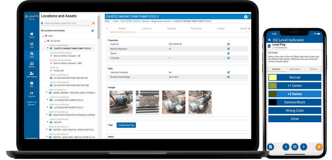Screen dimensions: 332x160
Task: Open the Information tab on phone
Action: (295, 69)
